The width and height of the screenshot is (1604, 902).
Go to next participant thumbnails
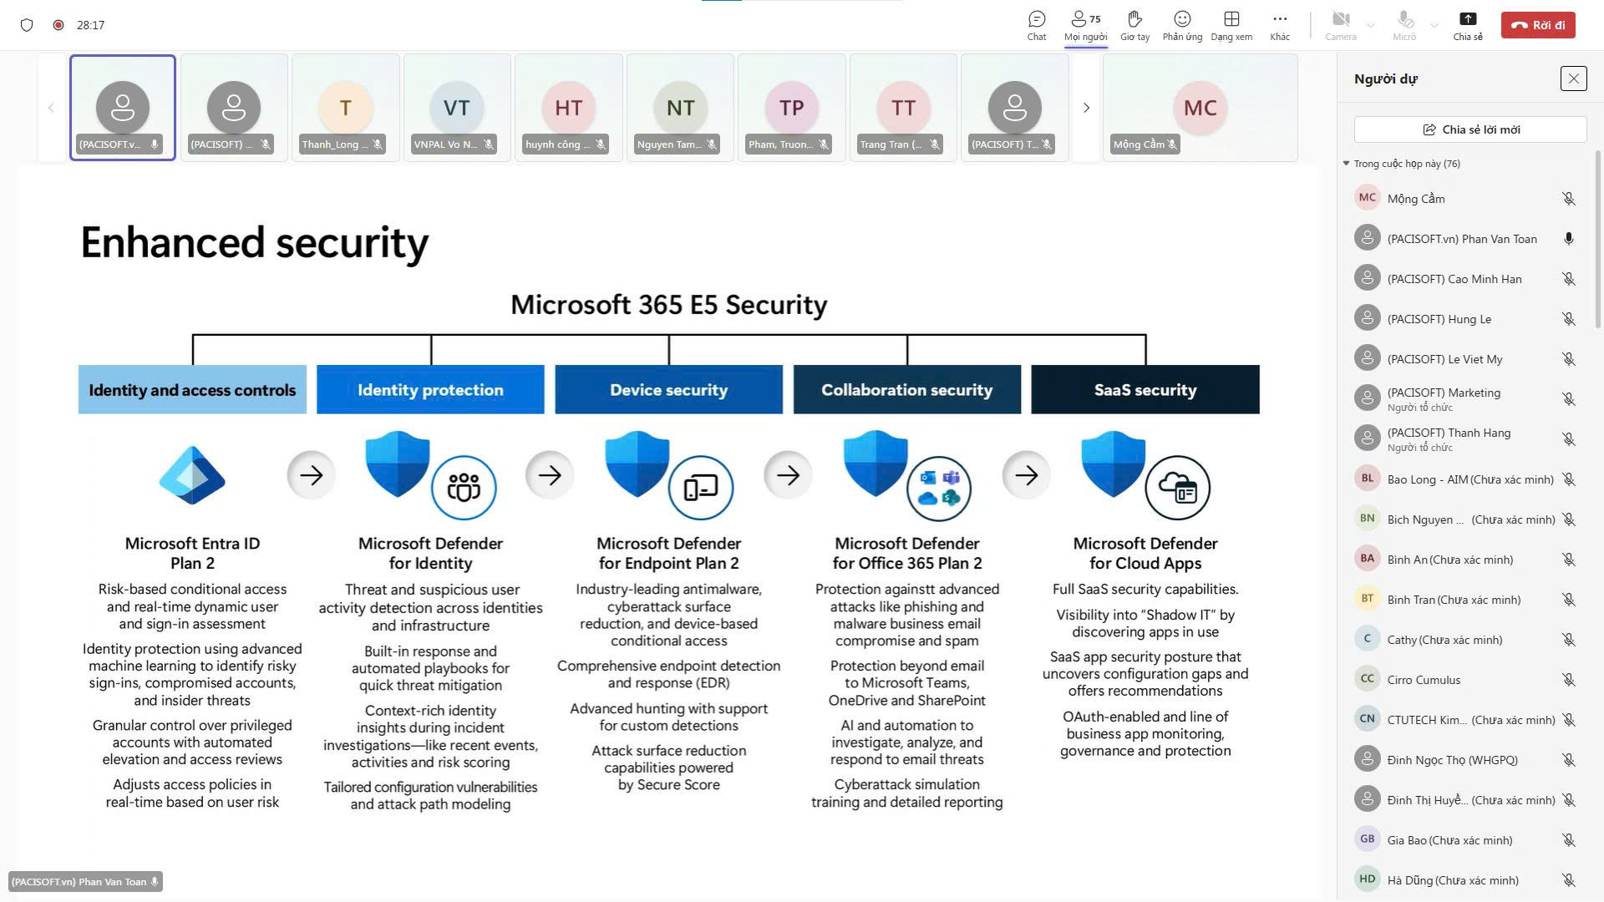1086,108
